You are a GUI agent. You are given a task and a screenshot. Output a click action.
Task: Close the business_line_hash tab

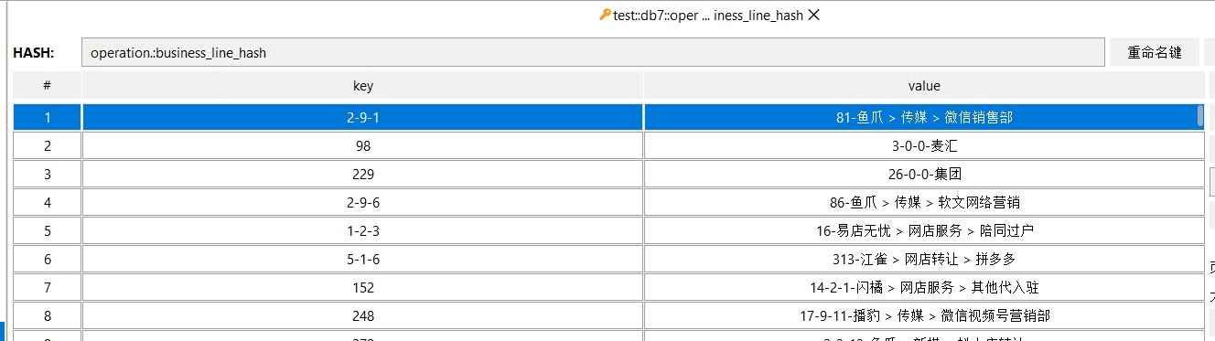click(813, 15)
